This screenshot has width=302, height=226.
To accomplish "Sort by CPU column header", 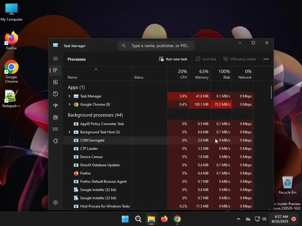I will tap(178, 74).
